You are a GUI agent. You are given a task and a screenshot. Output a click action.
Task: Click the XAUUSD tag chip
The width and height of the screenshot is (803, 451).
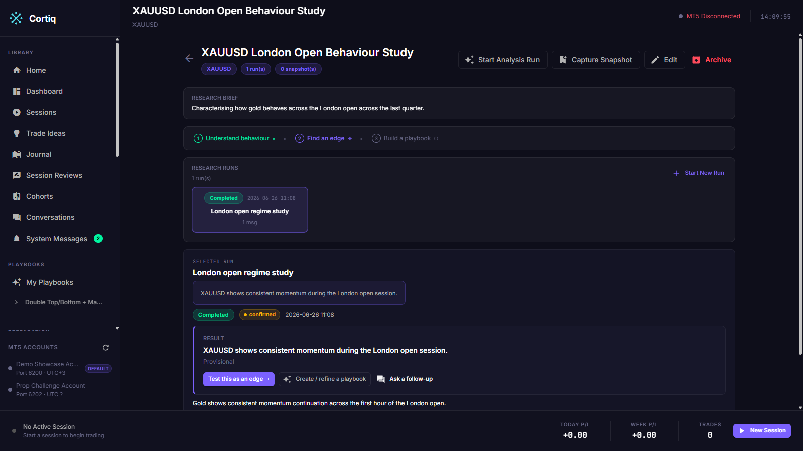[219, 69]
